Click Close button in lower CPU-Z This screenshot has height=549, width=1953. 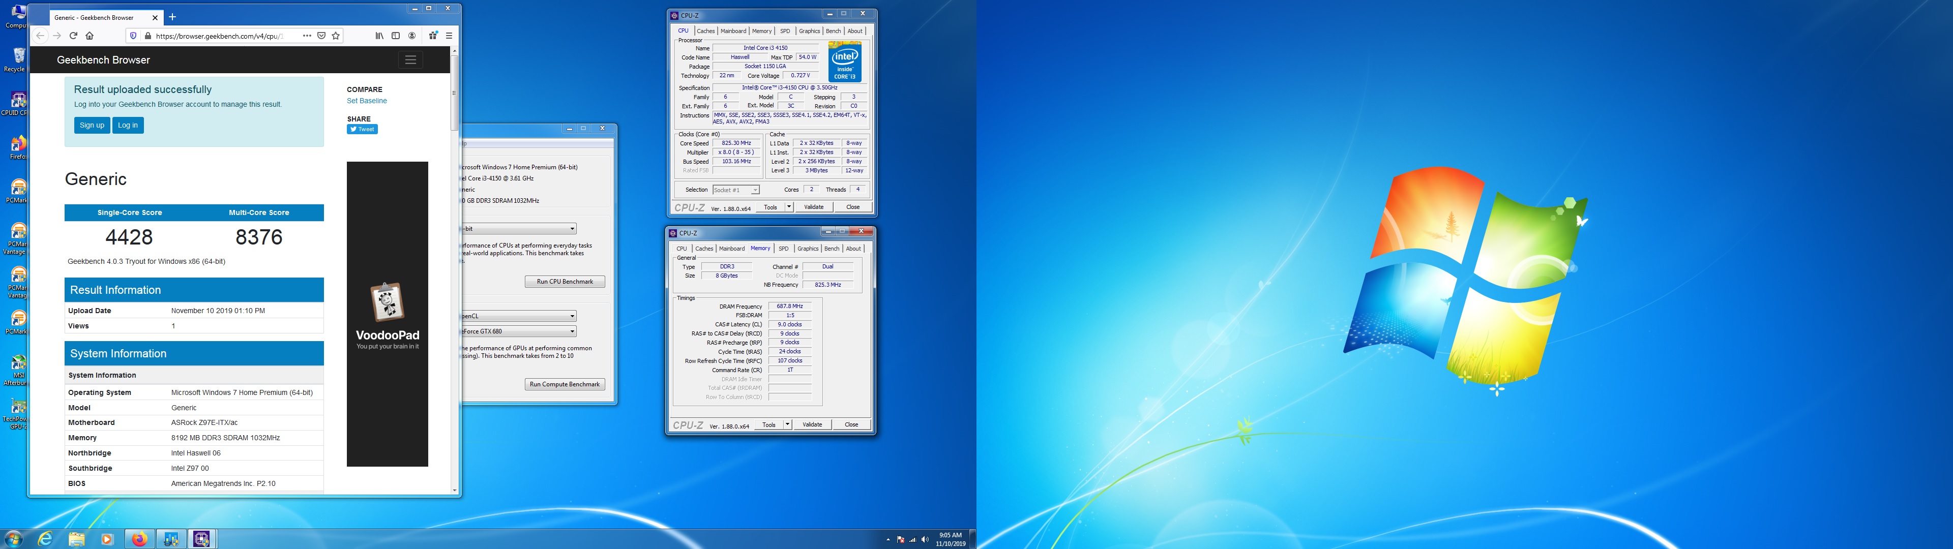click(851, 424)
